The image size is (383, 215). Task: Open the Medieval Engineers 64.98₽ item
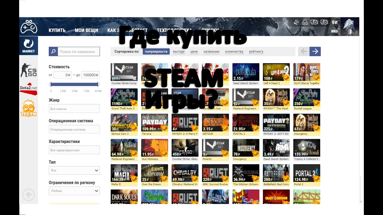tap(124, 150)
